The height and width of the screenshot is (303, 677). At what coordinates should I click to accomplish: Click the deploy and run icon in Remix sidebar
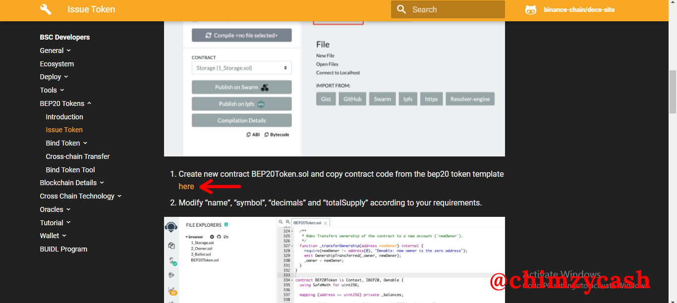[171, 275]
